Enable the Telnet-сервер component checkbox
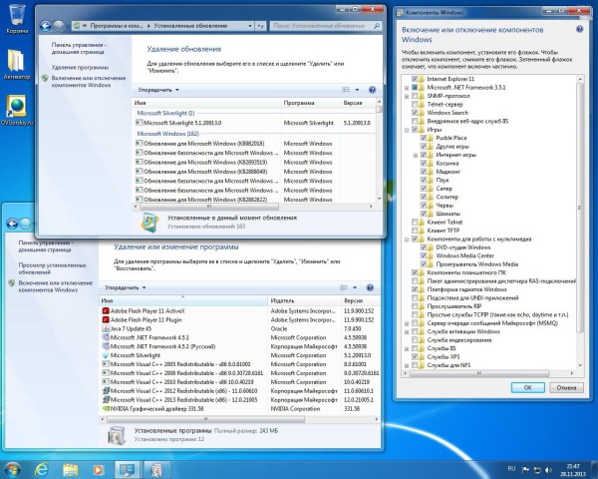Viewport: 598px width, 479px height. click(415, 103)
